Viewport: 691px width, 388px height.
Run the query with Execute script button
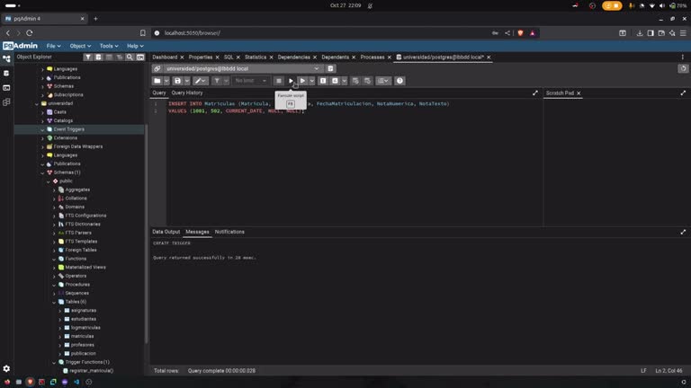291,81
